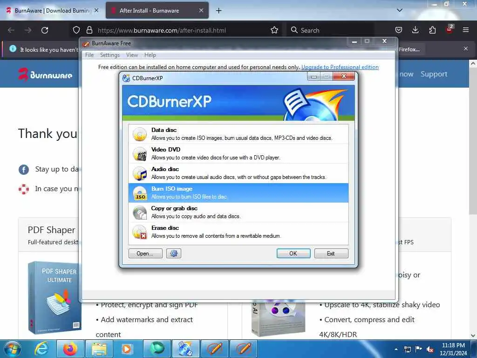The image size is (477, 358).
Task: Click Burnaware logo on the webpage
Action: (x=45, y=75)
